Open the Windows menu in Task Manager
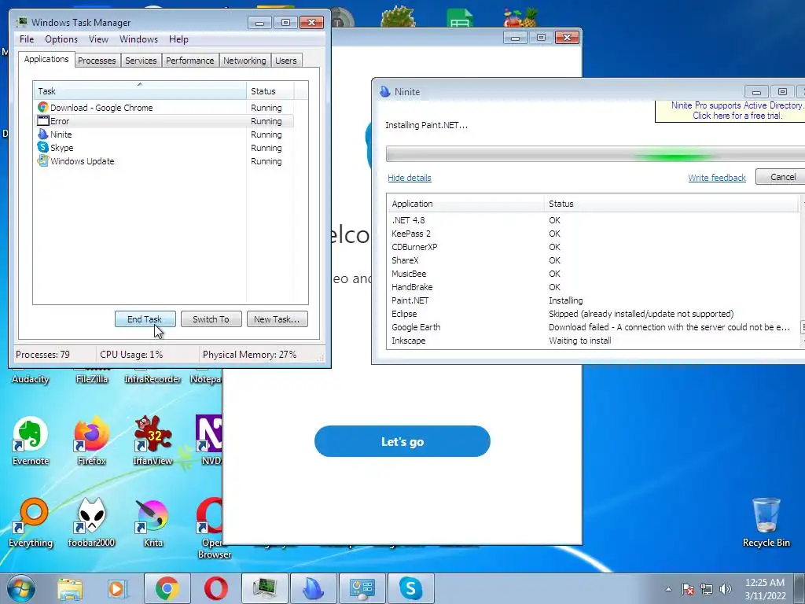805x604 pixels. tap(138, 39)
